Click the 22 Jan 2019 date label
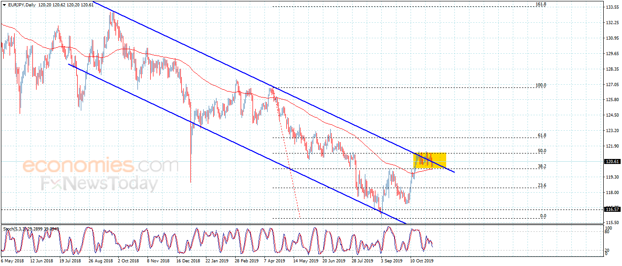This screenshot has width=622, height=266. [x=217, y=261]
